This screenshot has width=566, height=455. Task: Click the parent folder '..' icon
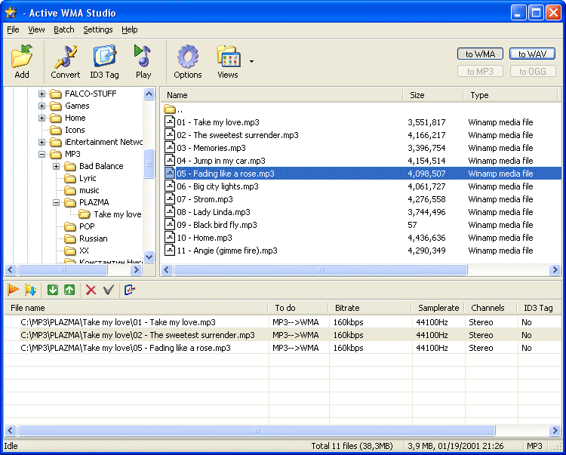click(x=169, y=109)
